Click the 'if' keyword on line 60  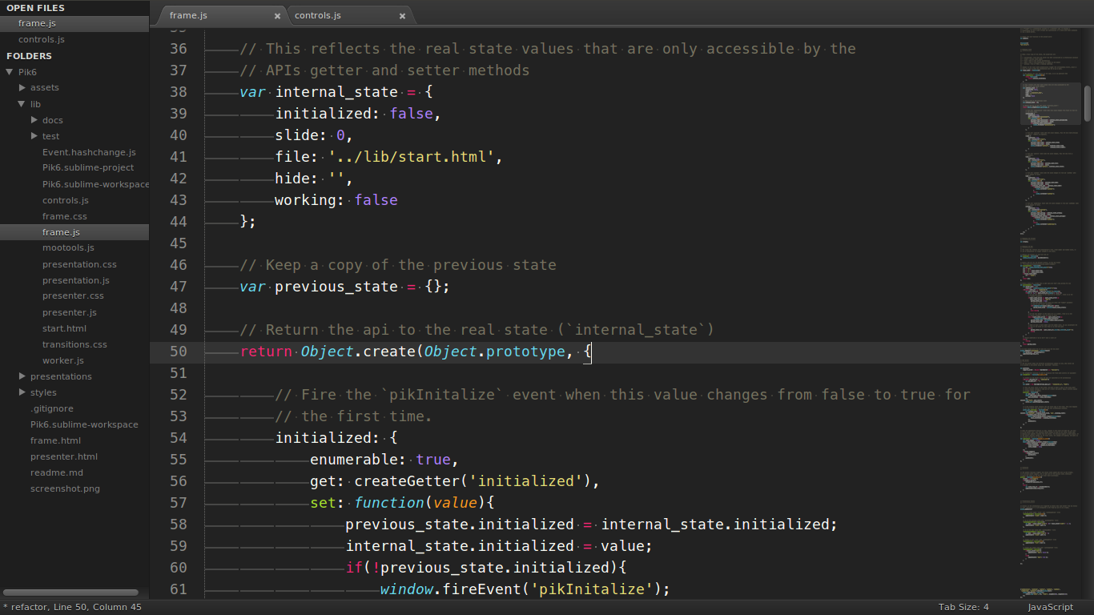[354, 568]
